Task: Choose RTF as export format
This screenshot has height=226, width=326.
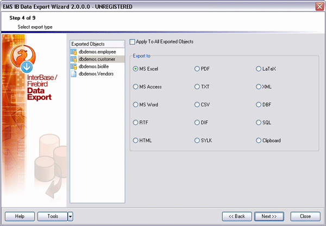Action: pyautogui.click(x=135, y=122)
